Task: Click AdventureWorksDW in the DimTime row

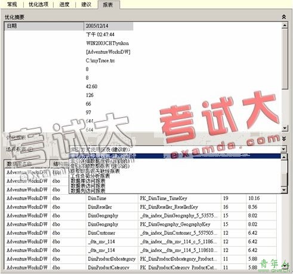Action: [27, 198]
